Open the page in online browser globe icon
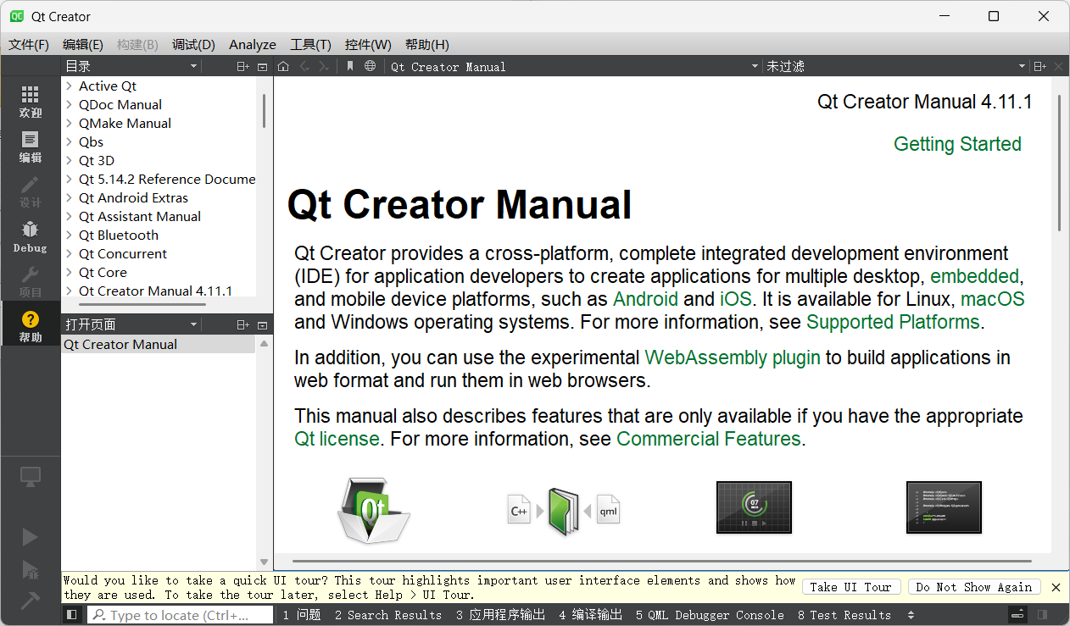 [x=371, y=66]
